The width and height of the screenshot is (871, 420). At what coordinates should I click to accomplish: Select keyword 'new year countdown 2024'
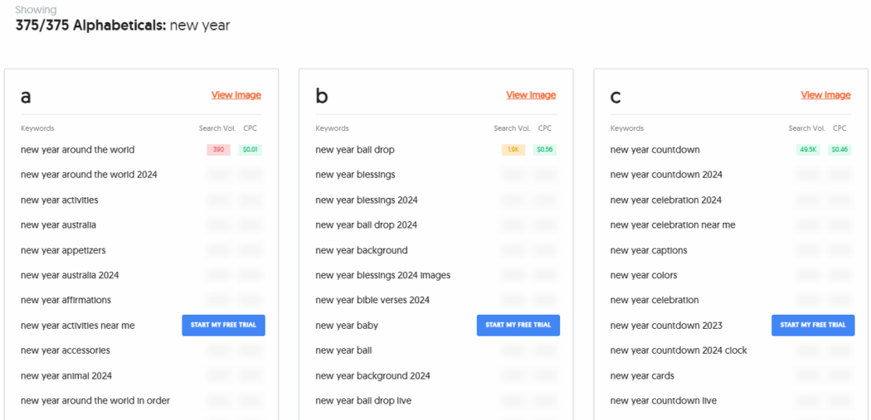666,175
